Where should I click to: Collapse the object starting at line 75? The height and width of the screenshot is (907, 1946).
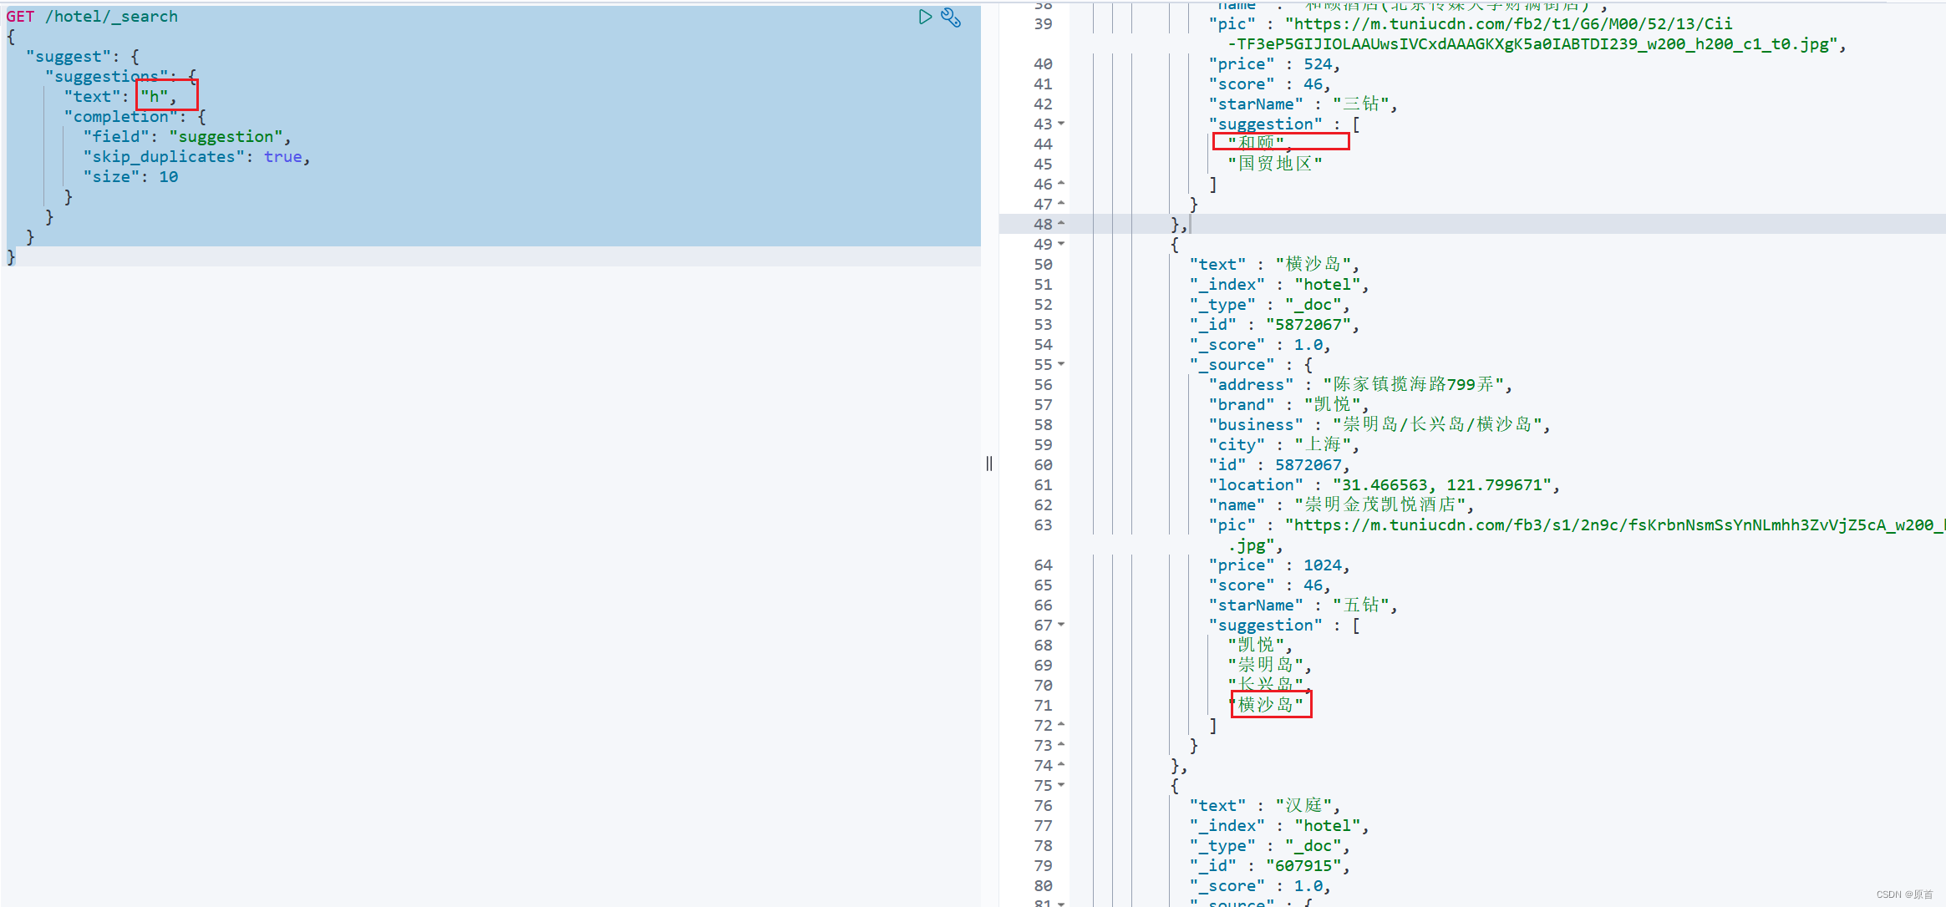point(1061,785)
